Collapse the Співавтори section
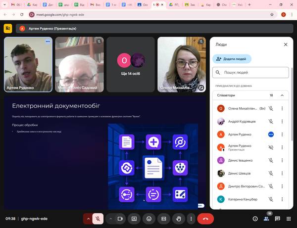The width and height of the screenshot is (297, 228). [x=282, y=95]
